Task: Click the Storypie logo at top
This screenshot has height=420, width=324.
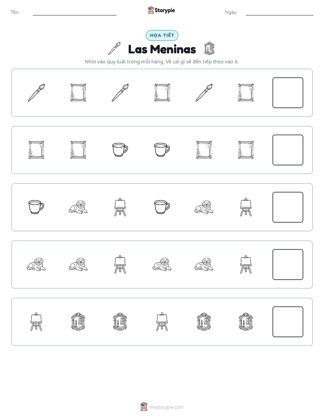Action: tap(162, 10)
